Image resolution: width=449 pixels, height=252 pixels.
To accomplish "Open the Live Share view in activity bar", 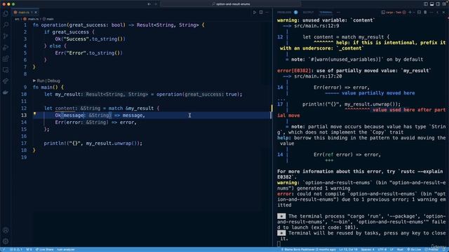I will tap(6, 81).
